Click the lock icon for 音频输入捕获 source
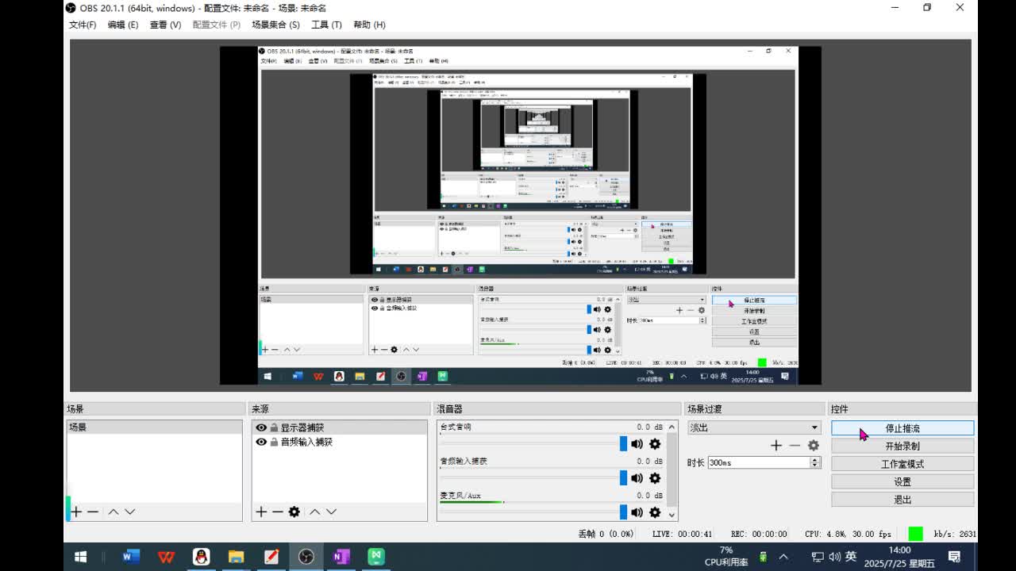This screenshot has height=571, width=1016. coord(273,443)
